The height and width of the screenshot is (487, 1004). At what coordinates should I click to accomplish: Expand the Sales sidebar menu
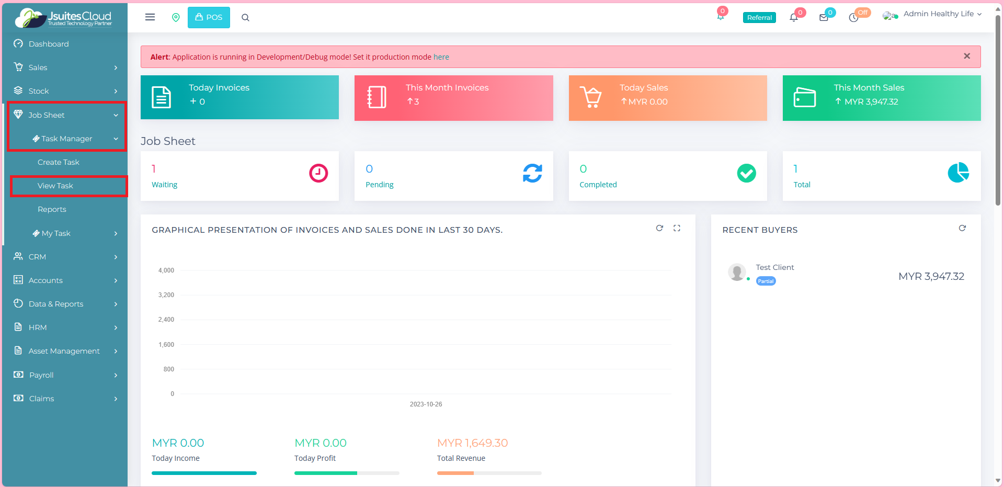(65, 67)
